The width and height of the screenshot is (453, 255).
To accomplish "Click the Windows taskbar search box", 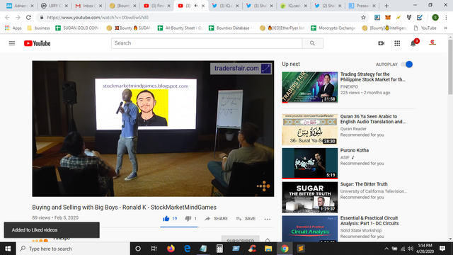I will point(73,249).
